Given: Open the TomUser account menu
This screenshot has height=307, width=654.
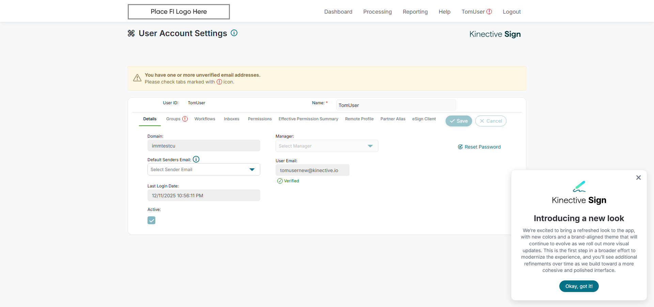Looking at the screenshot, I should [473, 12].
